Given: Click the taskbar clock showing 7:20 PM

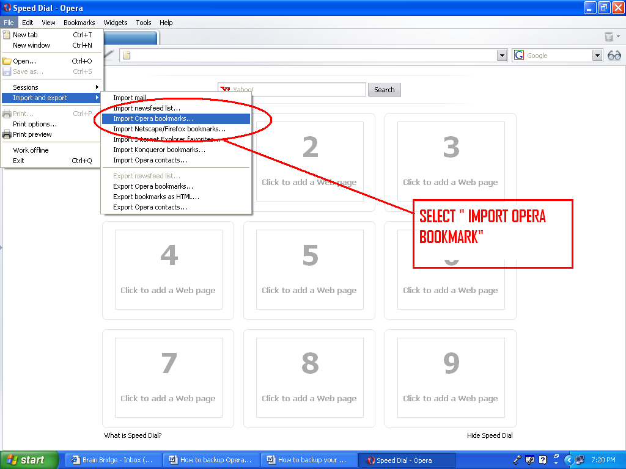Looking at the screenshot, I should [x=603, y=460].
